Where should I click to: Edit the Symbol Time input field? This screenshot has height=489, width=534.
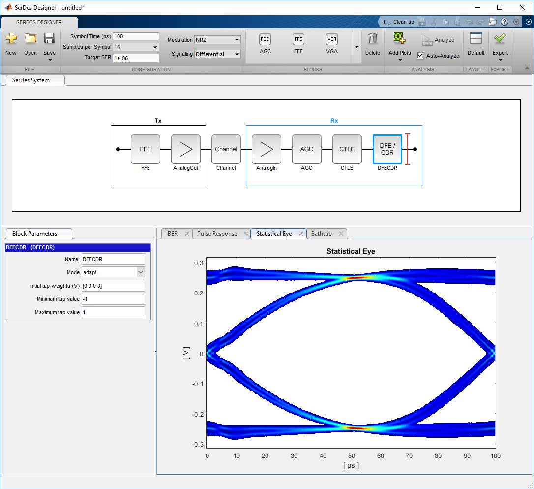click(136, 36)
